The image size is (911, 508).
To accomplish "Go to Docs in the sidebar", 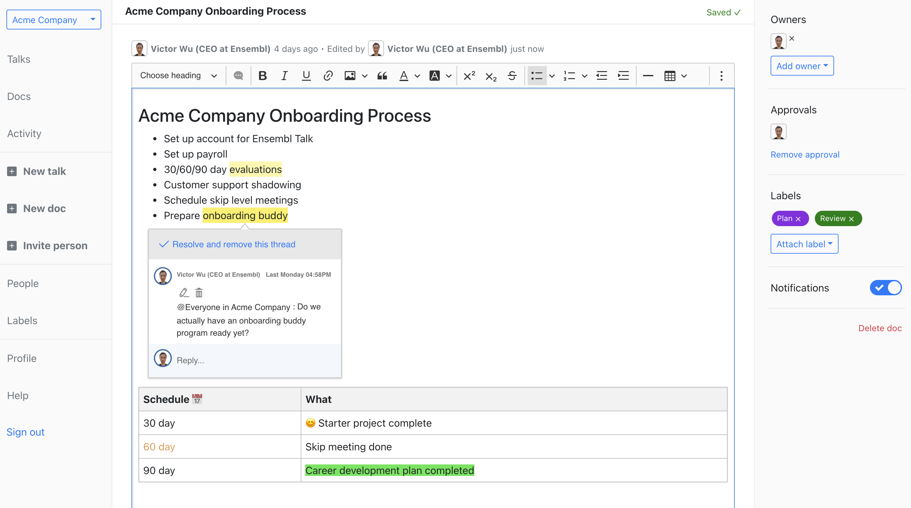I will tap(19, 96).
